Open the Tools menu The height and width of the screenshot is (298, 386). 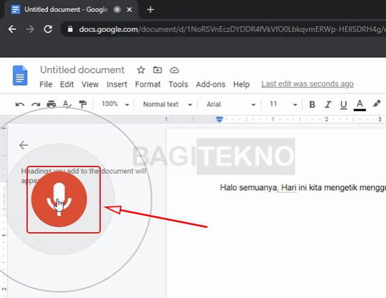[179, 84]
